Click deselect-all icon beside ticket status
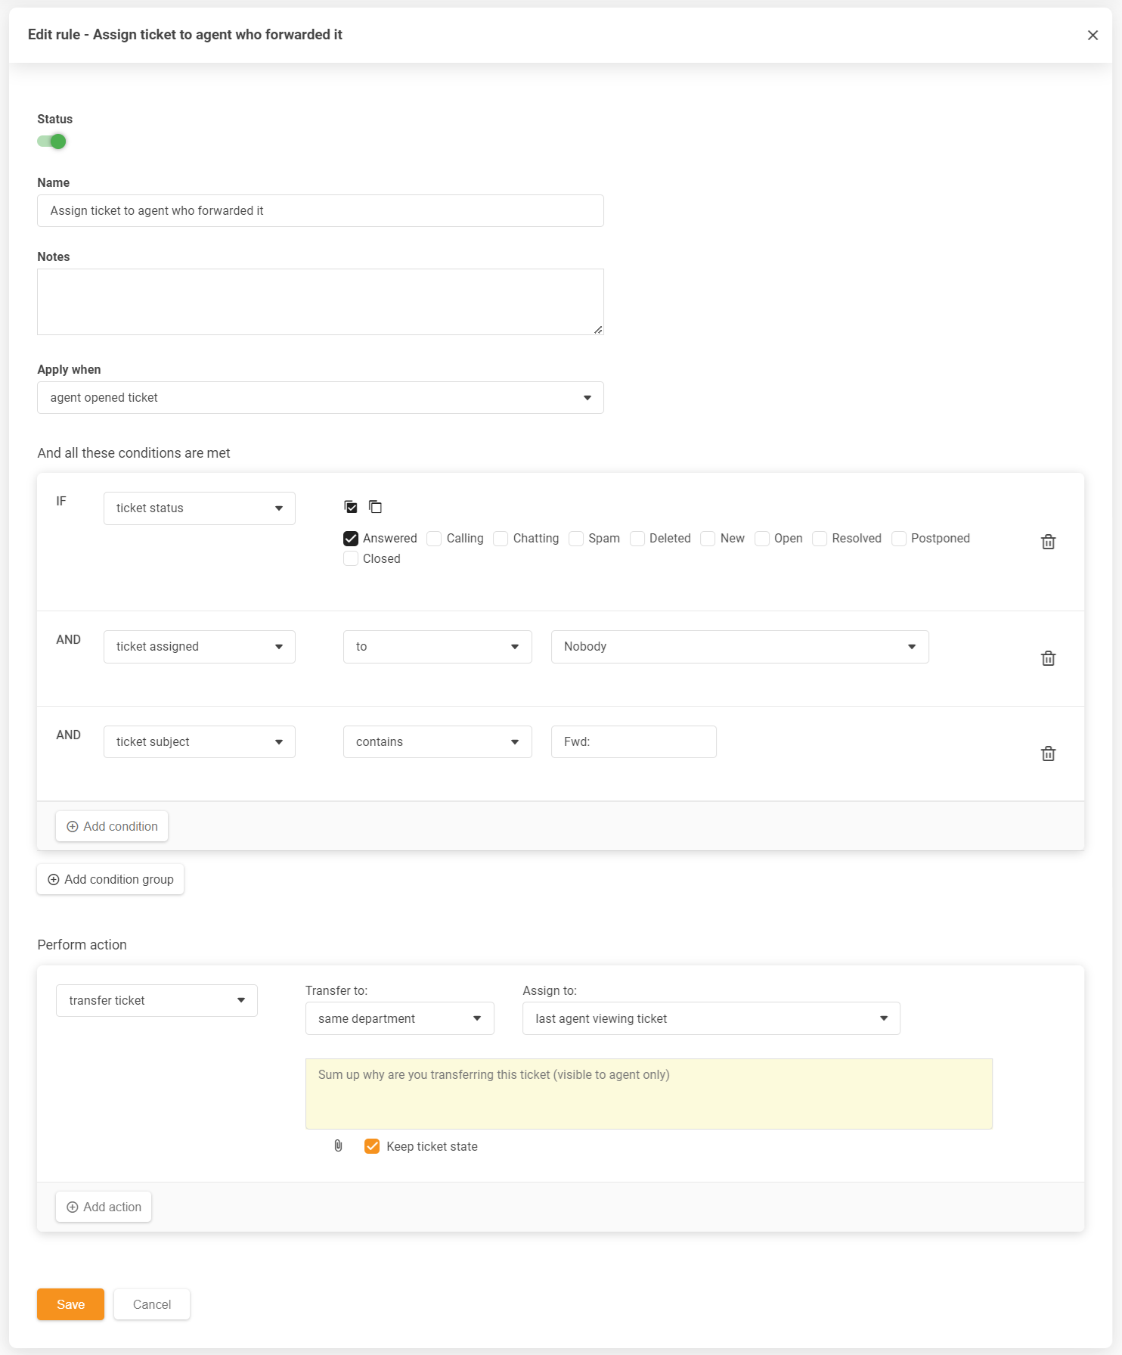 (375, 507)
